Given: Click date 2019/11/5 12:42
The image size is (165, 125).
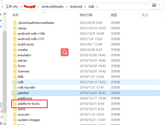Looking at the screenshot, I should (x=92, y=76).
